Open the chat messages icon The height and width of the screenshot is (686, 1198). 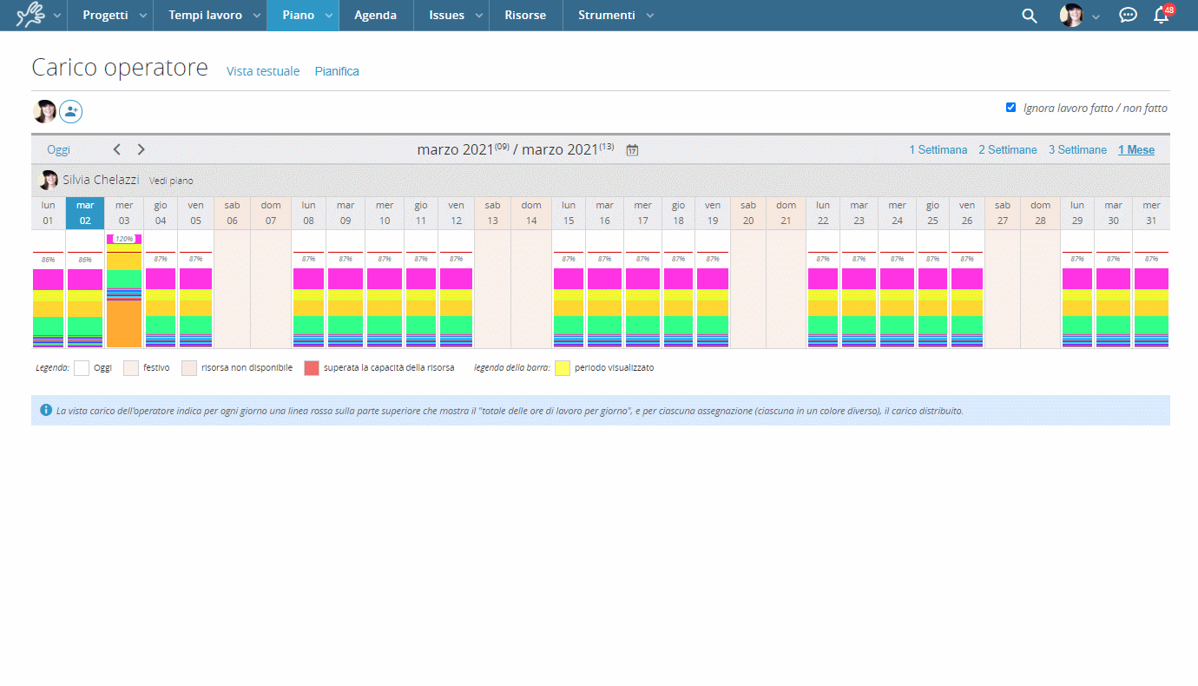[x=1128, y=16]
